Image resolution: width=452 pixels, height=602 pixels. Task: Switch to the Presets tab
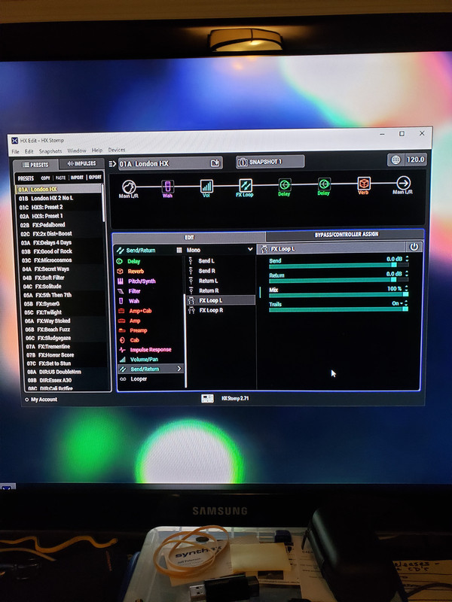point(35,165)
